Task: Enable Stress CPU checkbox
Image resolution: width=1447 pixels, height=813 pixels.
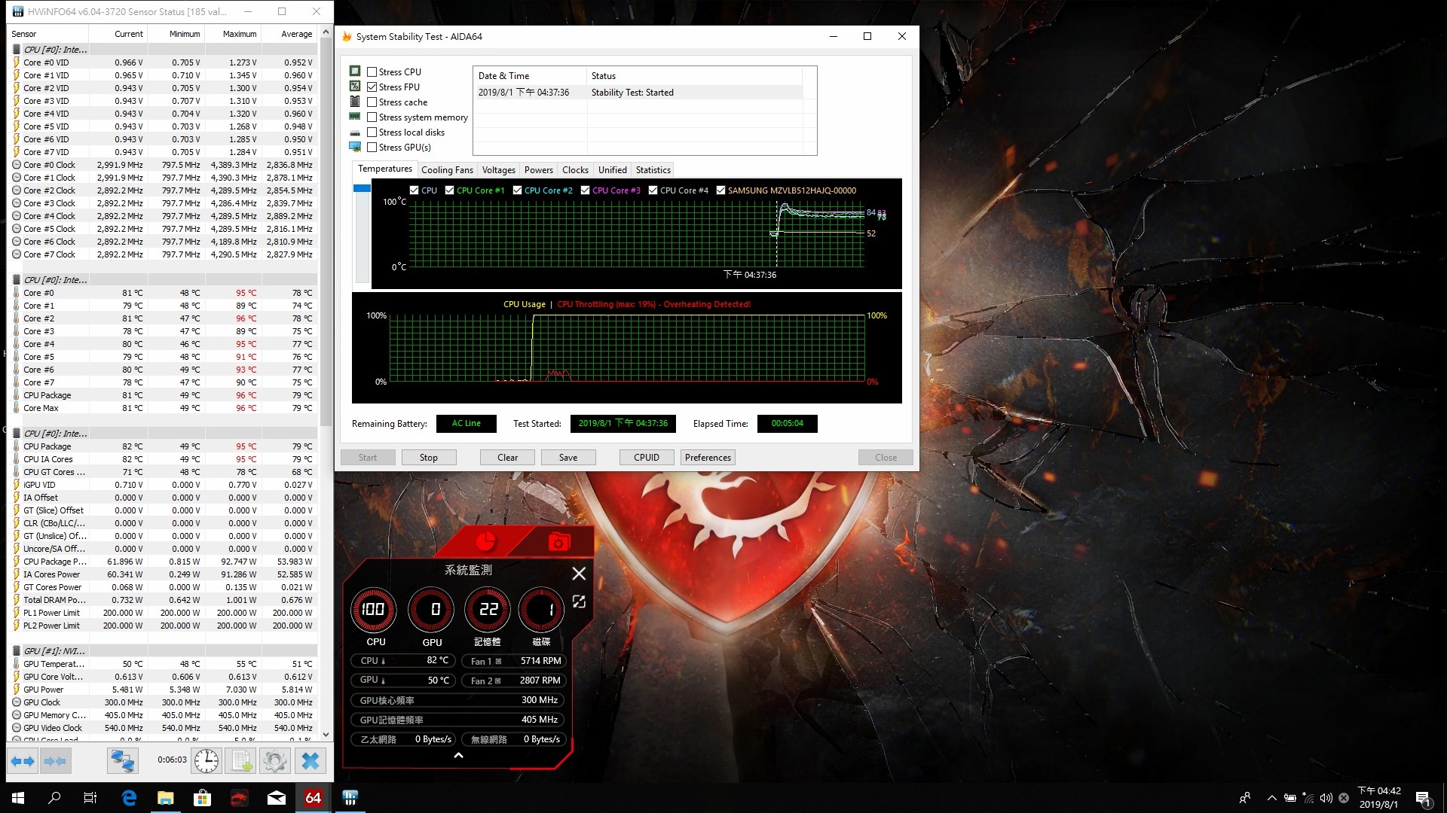Action: click(372, 72)
